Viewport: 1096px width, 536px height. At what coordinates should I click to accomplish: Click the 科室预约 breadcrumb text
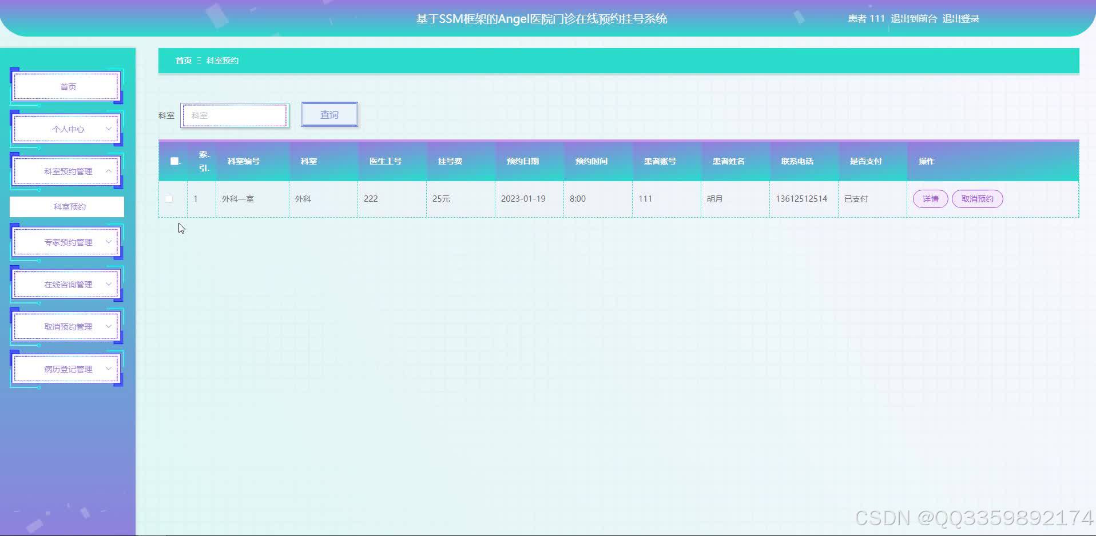(223, 61)
